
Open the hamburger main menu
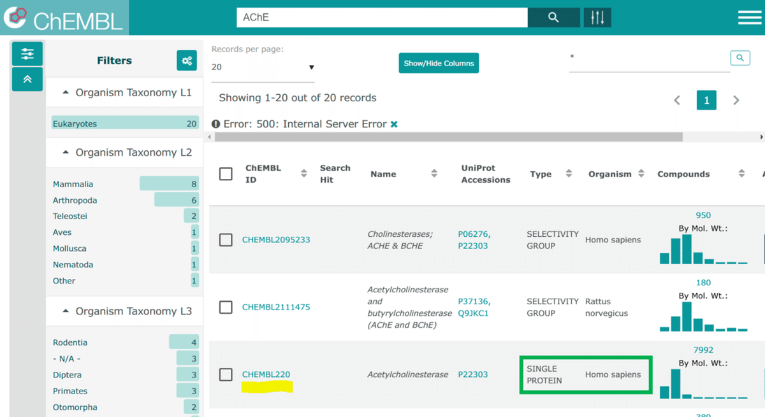tap(750, 18)
